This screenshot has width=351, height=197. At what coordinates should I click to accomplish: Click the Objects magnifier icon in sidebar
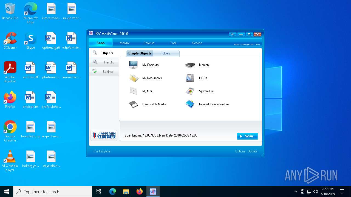(95, 53)
